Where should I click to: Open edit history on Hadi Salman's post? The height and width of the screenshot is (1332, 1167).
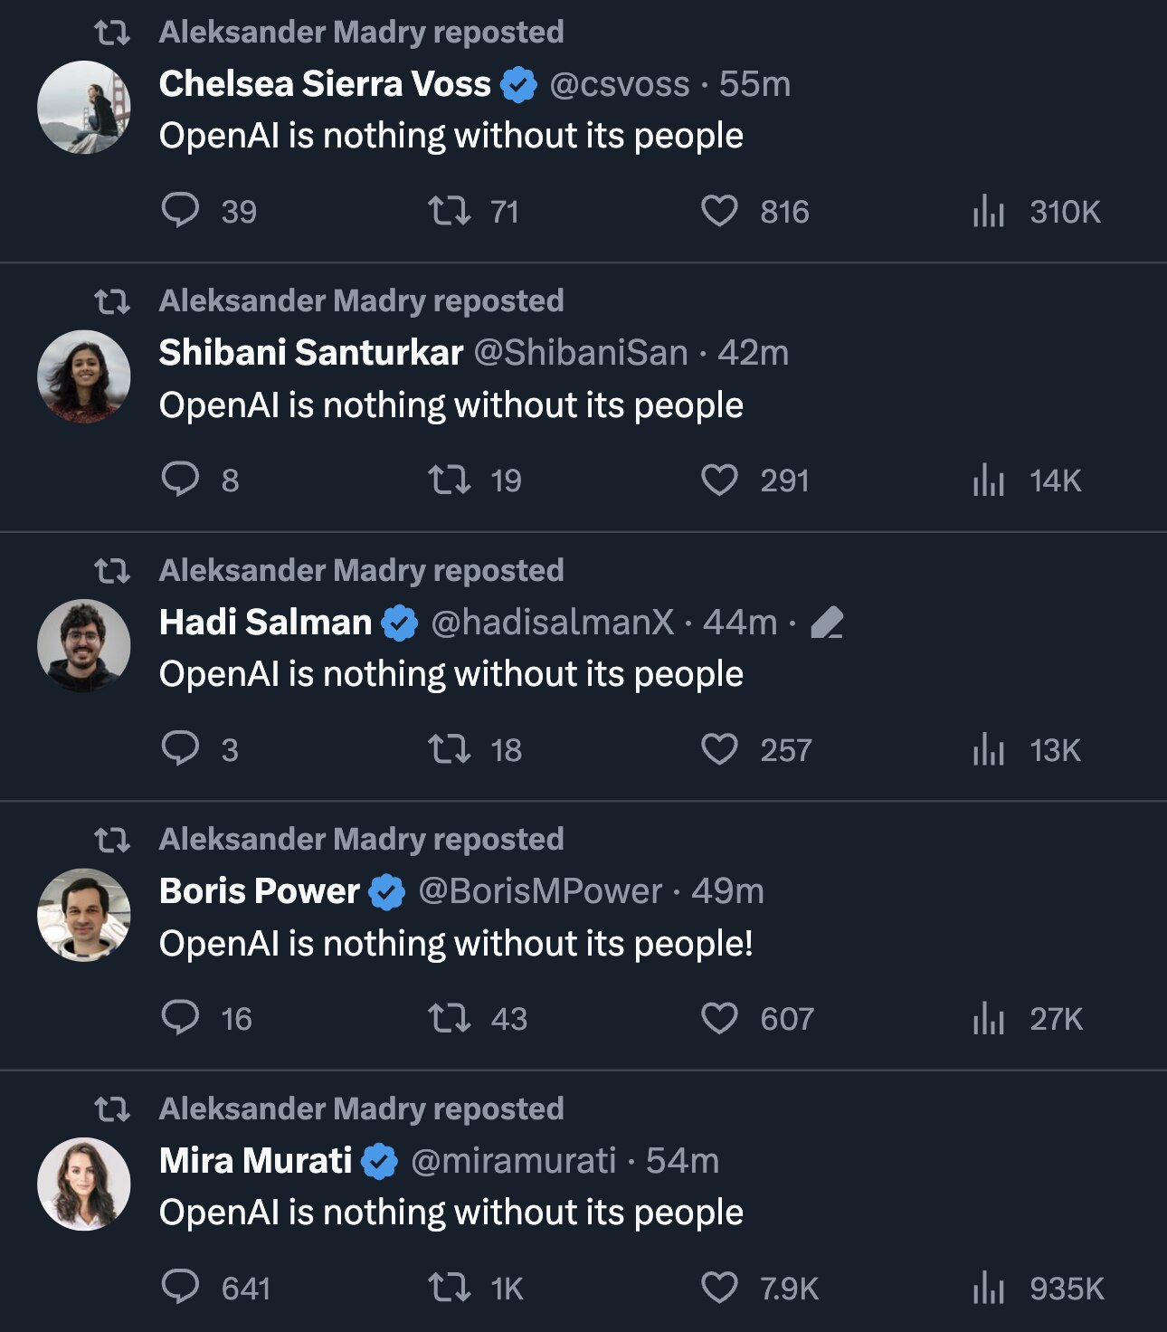[x=827, y=623]
